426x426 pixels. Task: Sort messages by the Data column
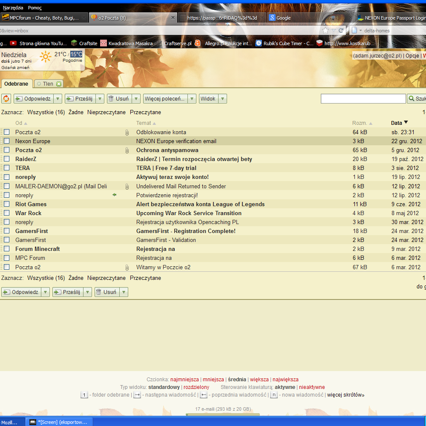point(400,123)
